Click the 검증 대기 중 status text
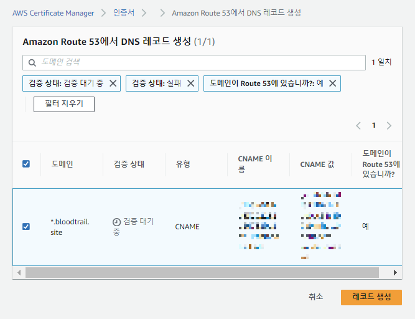This screenshot has height=319, width=415. click(x=133, y=227)
